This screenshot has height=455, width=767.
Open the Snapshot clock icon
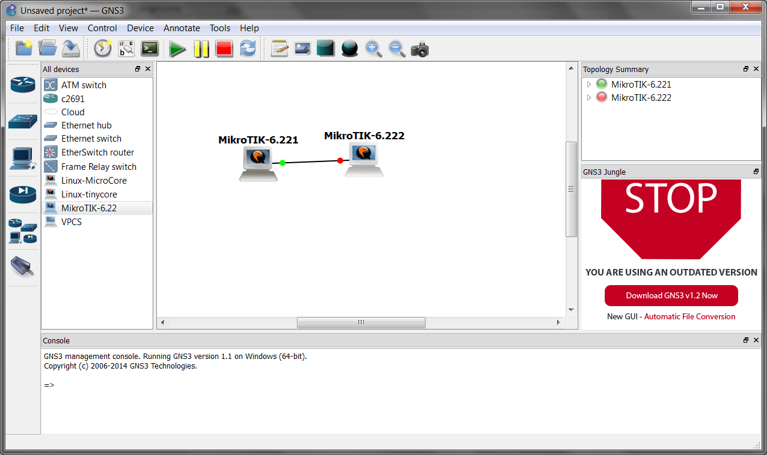click(x=103, y=49)
